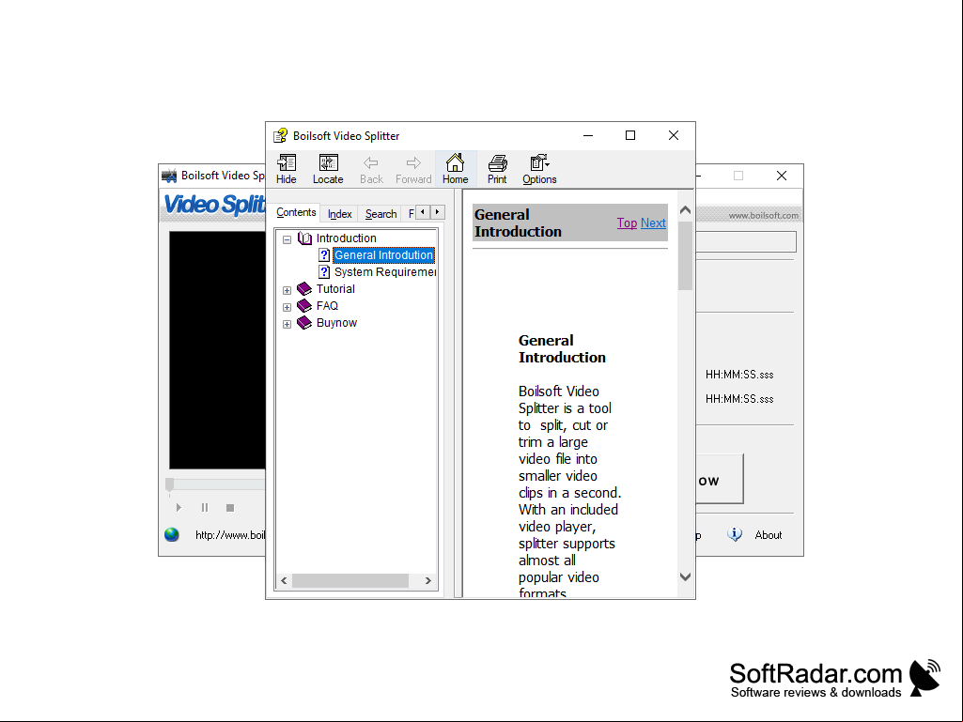Viewport: 963px width, 722px height.
Task: Play video in main Video Splitter window
Action: (x=179, y=508)
